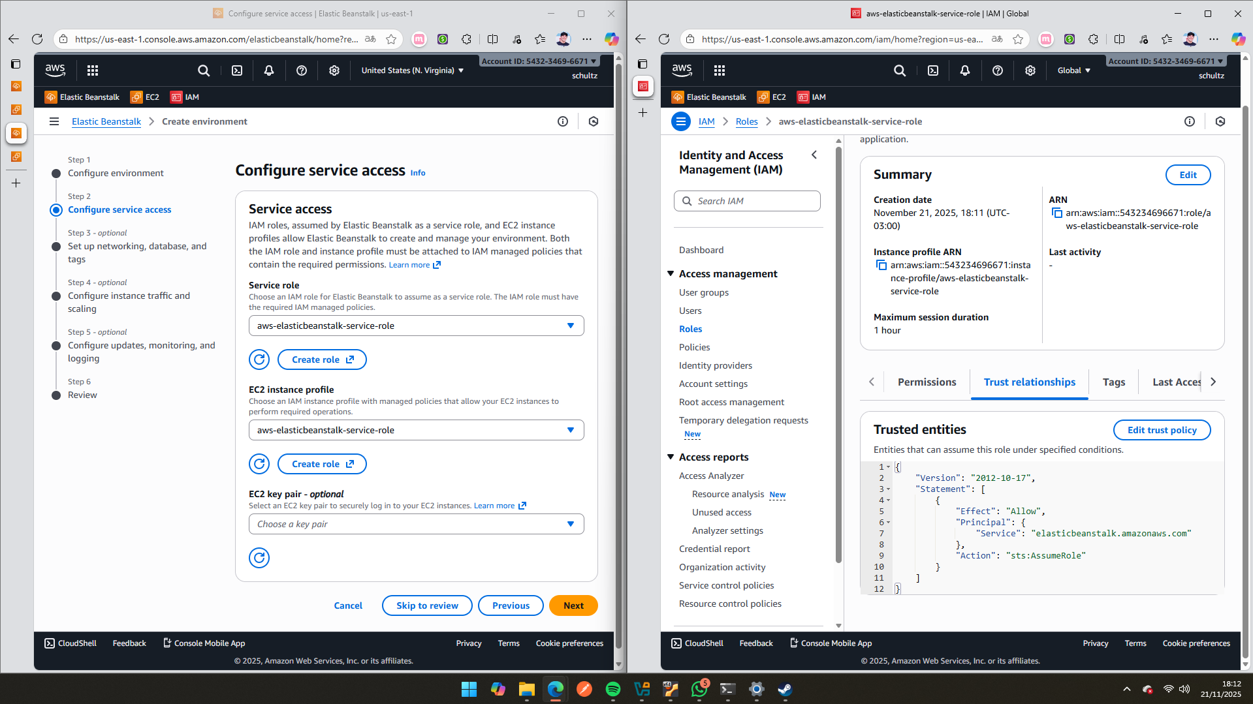Edit the role Summary
The height and width of the screenshot is (704, 1253).
click(1188, 175)
